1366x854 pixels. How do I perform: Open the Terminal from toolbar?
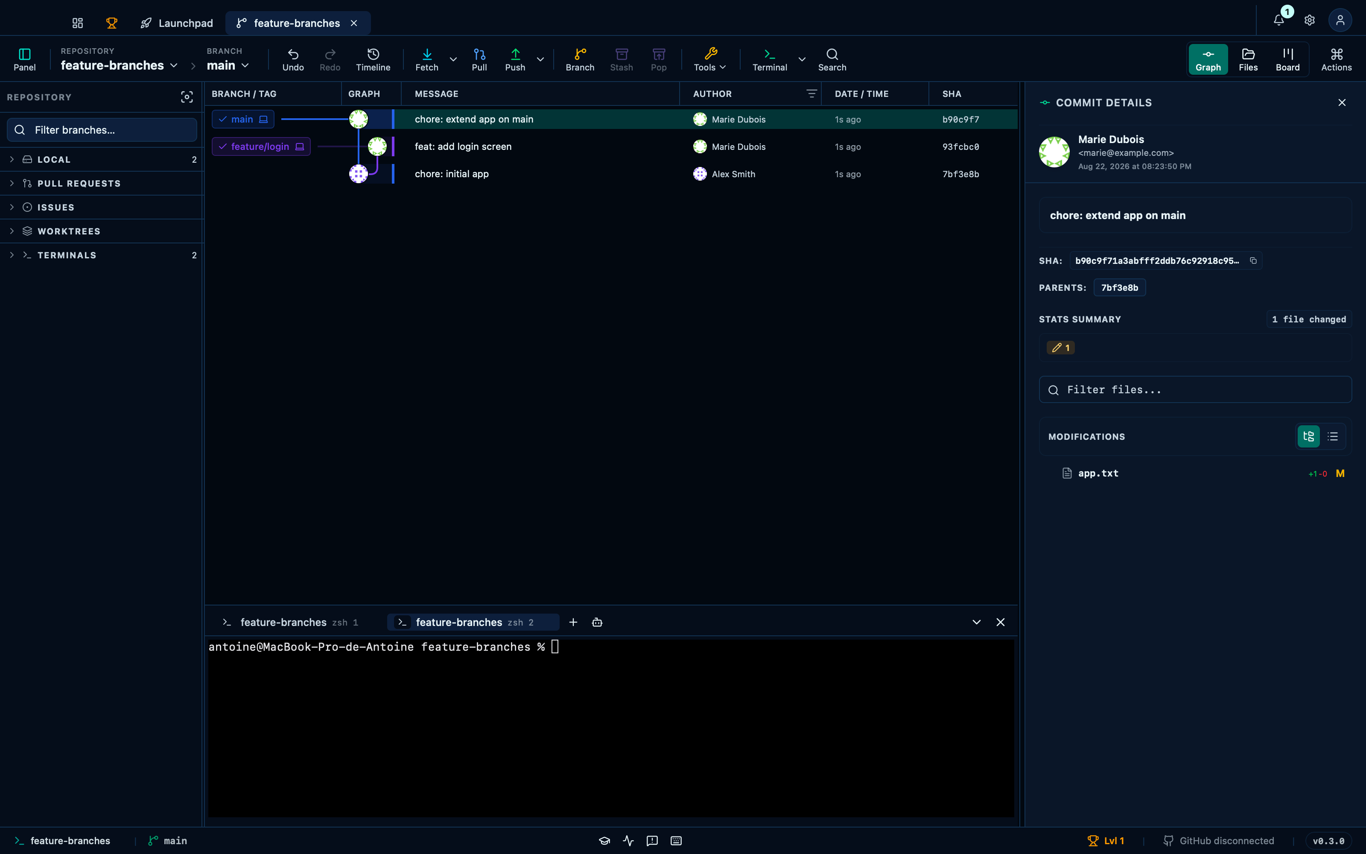(769, 59)
